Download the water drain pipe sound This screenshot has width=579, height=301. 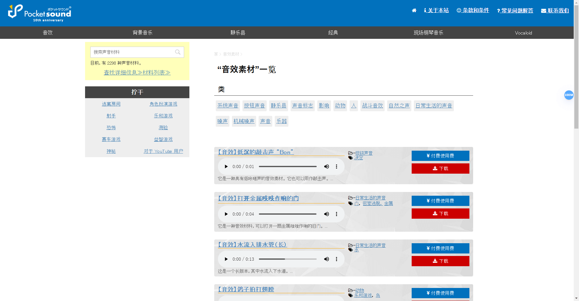[440, 261]
